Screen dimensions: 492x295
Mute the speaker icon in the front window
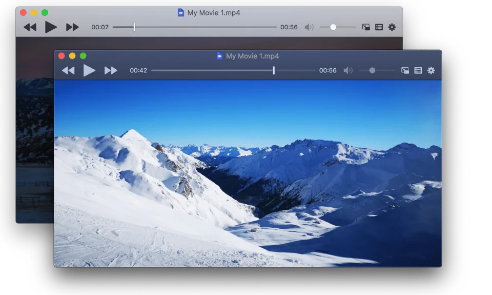click(348, 70)
